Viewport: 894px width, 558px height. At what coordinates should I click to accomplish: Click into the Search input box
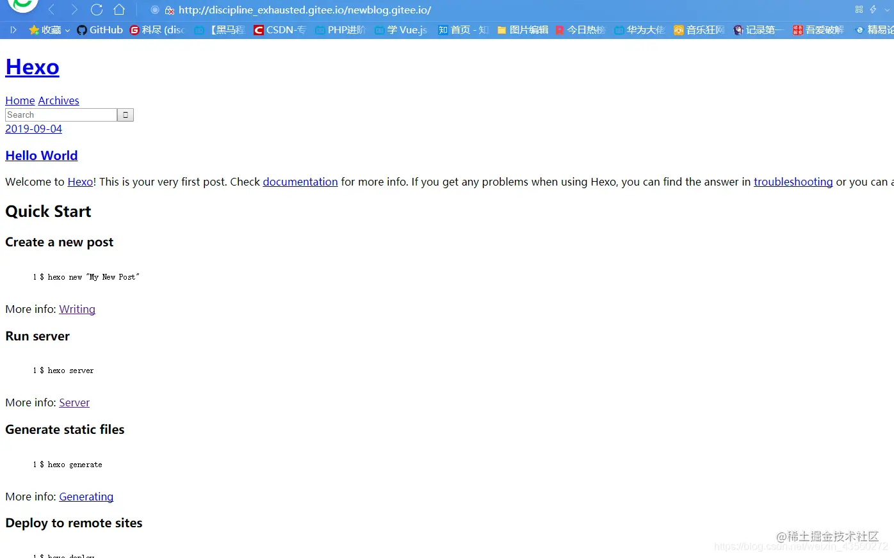coord(61,115)
